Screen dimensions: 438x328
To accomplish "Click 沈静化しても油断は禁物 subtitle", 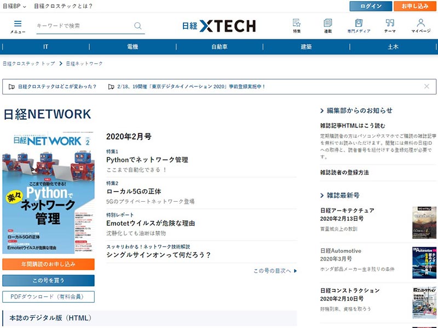I will (x=136, y=233).
